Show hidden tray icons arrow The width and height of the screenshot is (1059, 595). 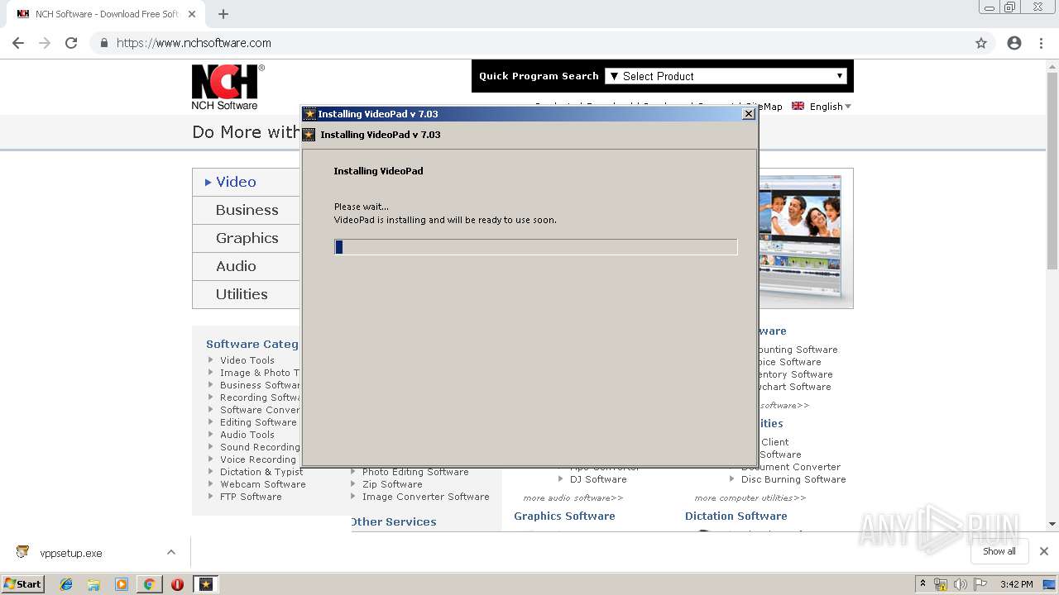click(x=922, y=583)
